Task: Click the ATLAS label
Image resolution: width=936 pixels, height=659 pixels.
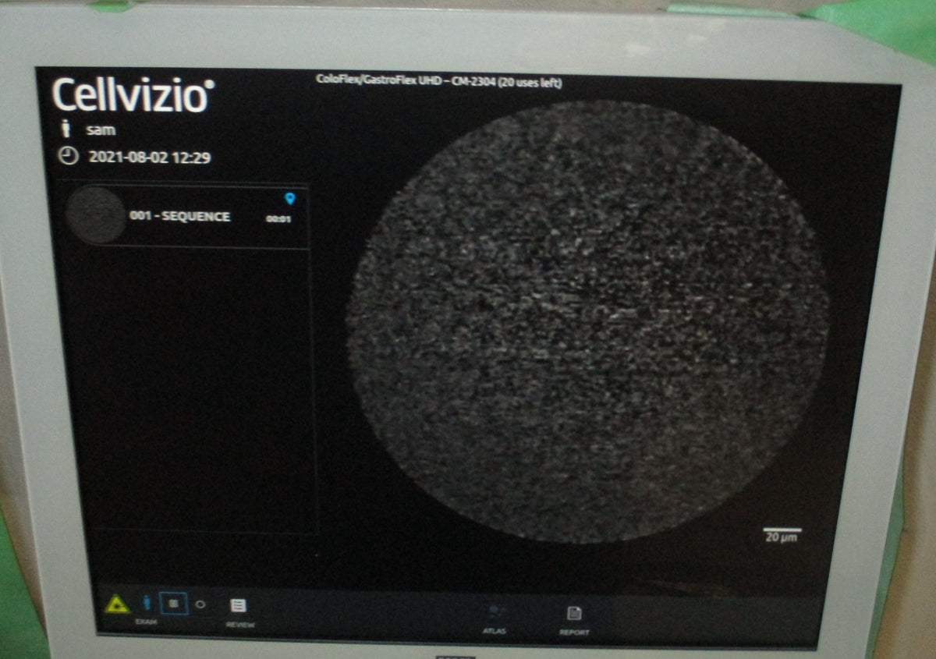Action: (495, 630)
